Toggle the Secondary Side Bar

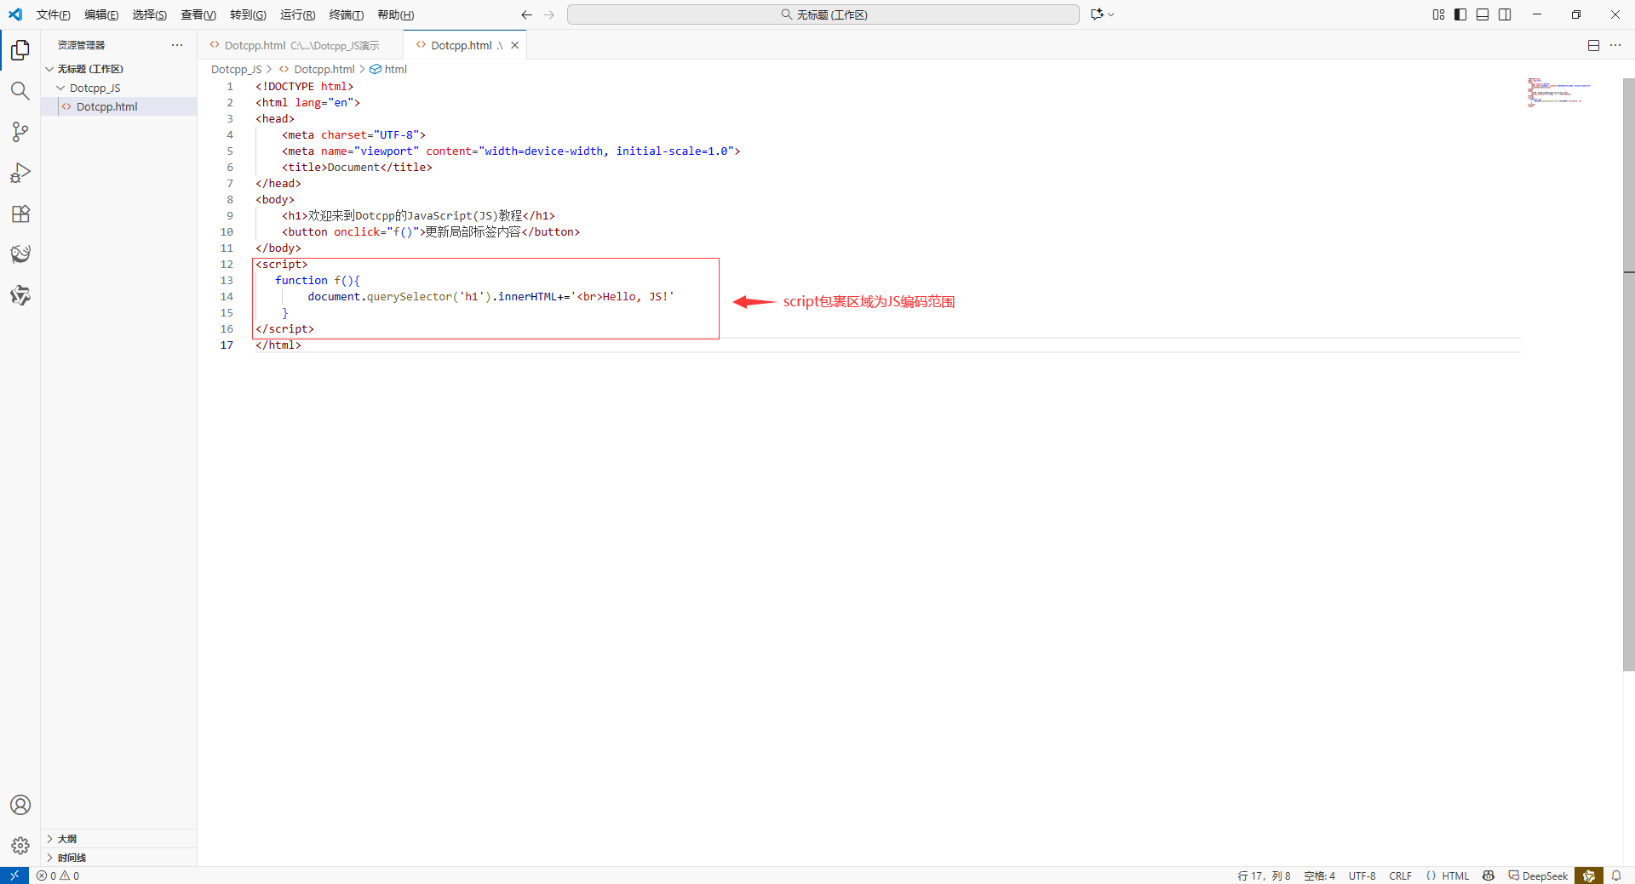pos(1505,14)
